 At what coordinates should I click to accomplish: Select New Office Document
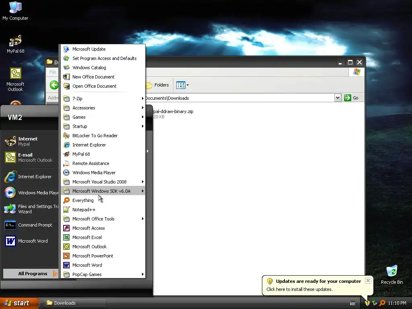point(103,77)
